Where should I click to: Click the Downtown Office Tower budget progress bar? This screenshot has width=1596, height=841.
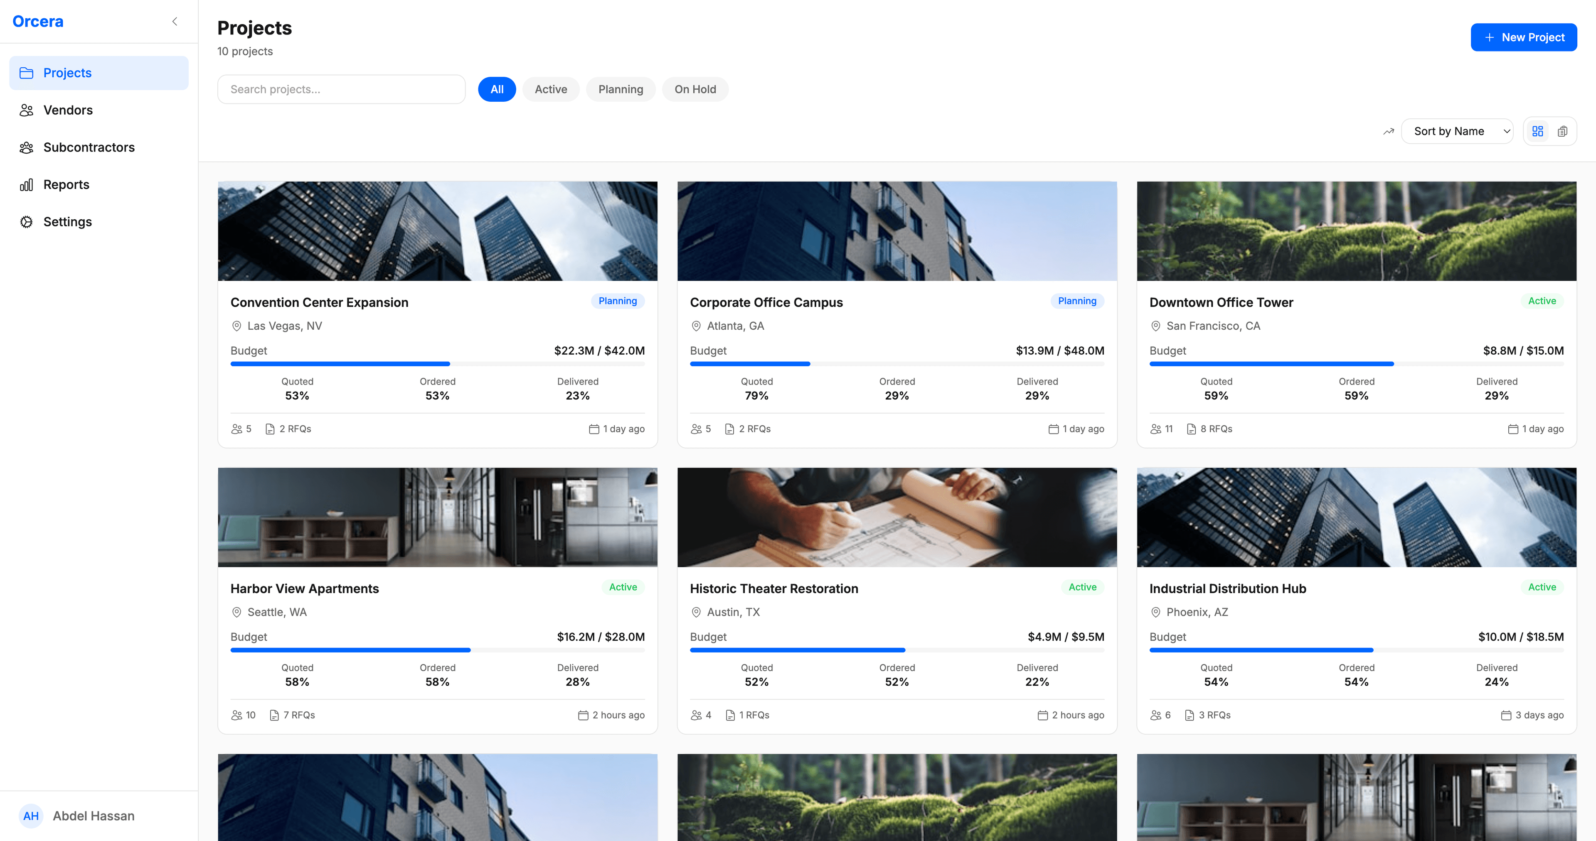tap(1356, 363)
